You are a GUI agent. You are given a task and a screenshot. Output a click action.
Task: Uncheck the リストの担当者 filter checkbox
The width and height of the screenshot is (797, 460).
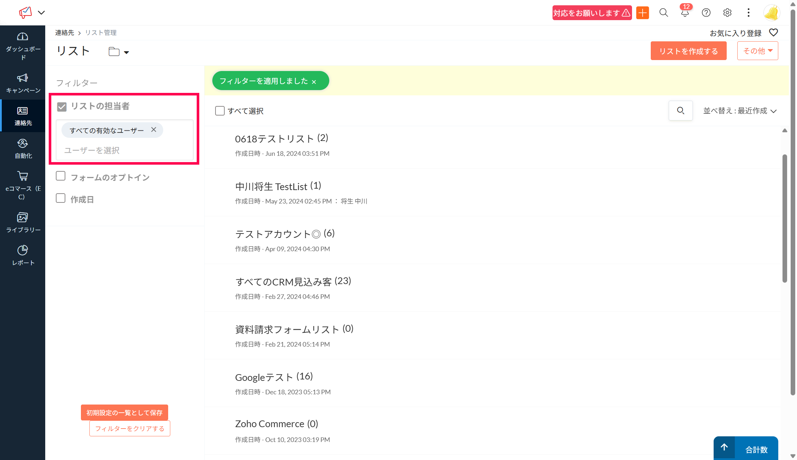pyautogui.click(x=62, y=107)
